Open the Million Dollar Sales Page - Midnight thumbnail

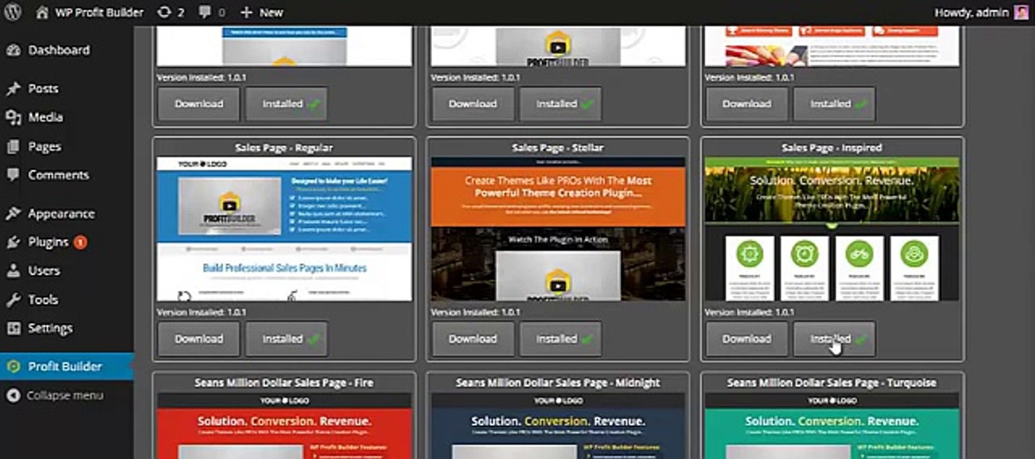tap(558, 426)
